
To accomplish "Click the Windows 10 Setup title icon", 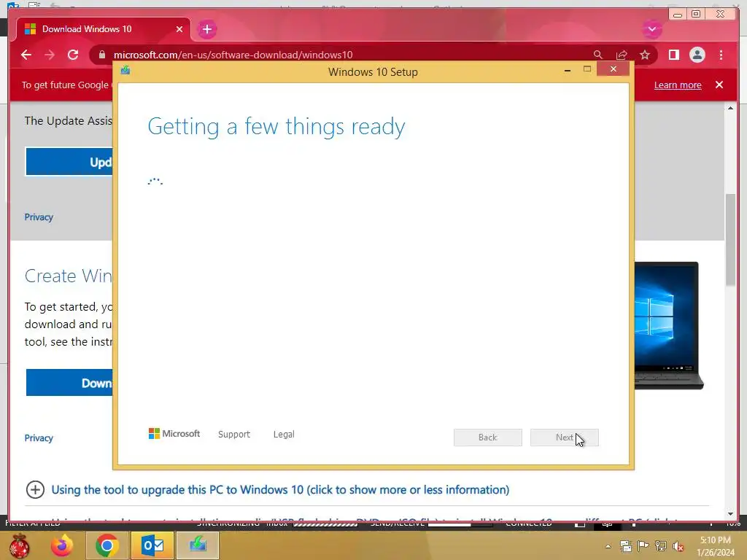I will 125,71.
